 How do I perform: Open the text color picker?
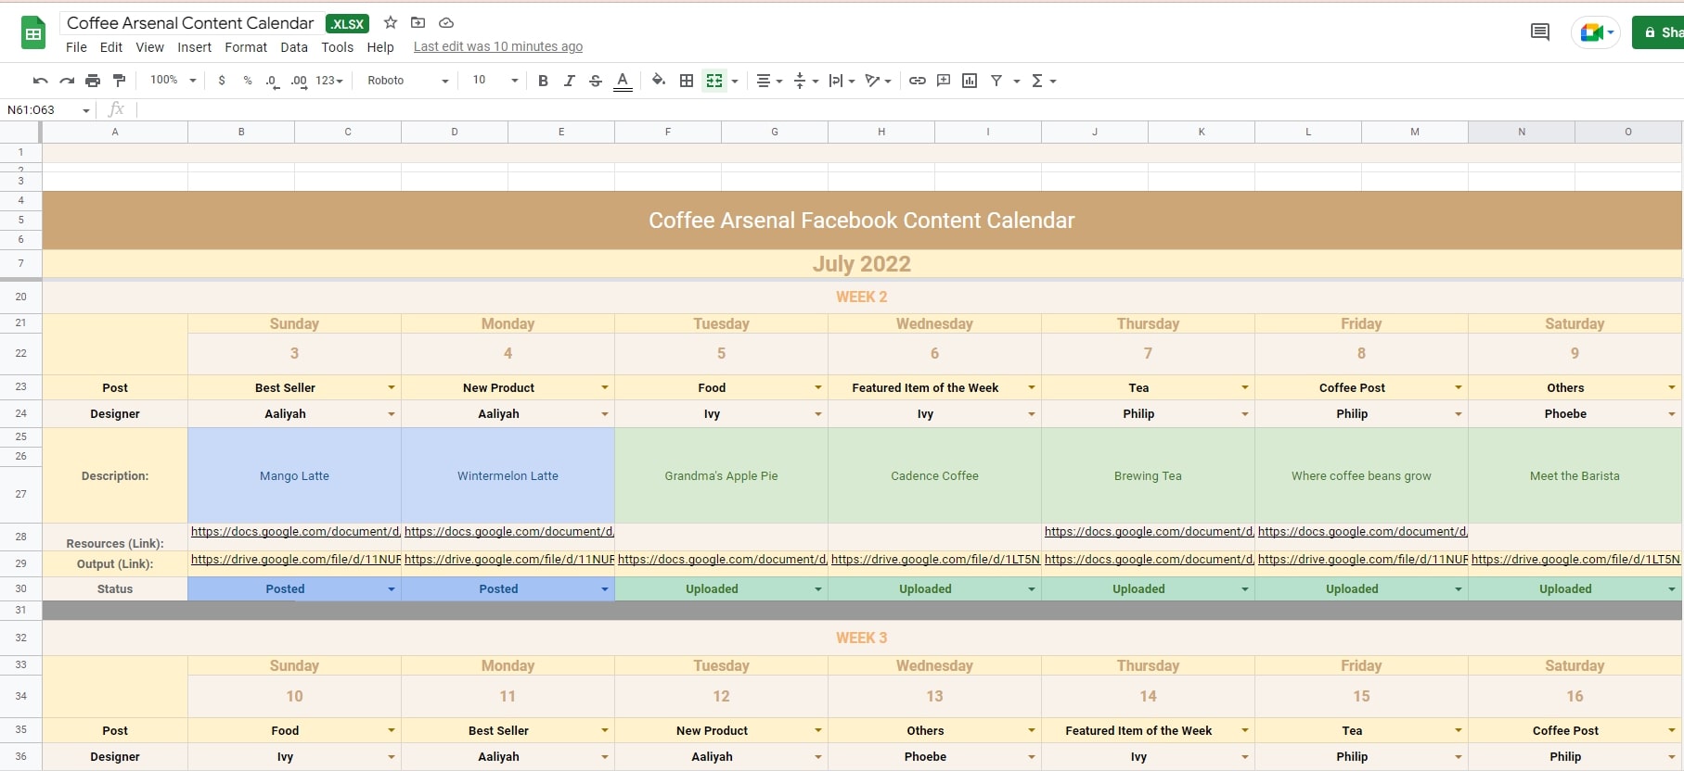click(623, 81)
